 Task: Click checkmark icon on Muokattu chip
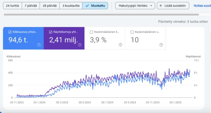(x=87, y=6)
